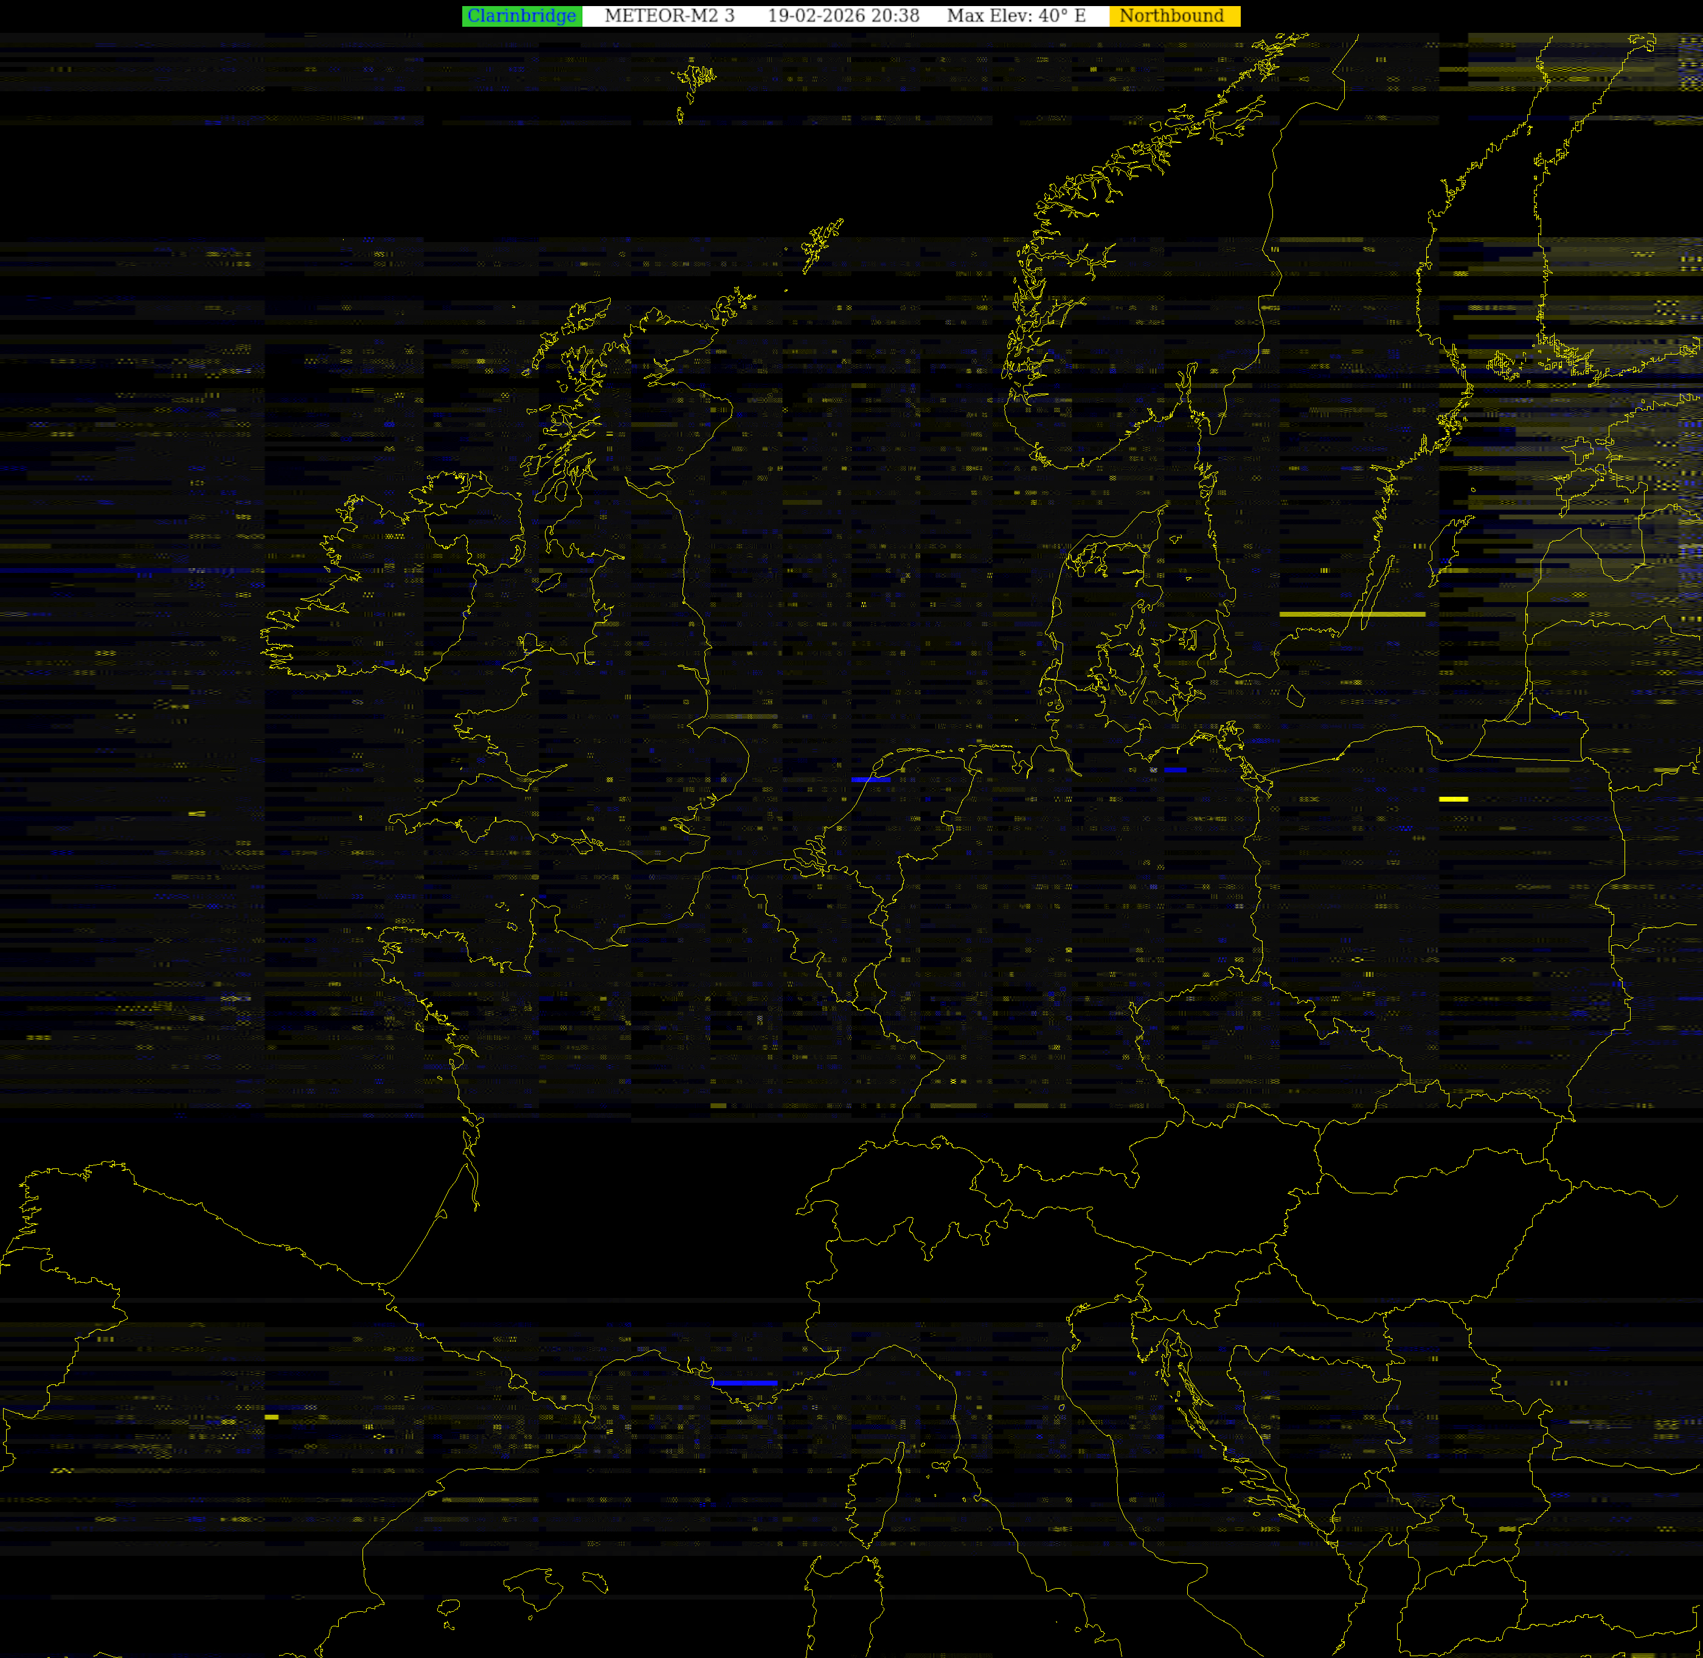Image resolution: width=1703 pixels, height=1658 pixels.
Task: Click the small yellow dash over northern Spain
Action: click(272, 1417)
